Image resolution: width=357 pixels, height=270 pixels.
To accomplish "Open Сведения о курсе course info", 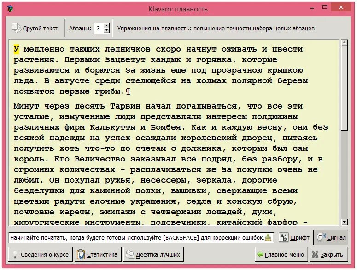I will pyautogui.click(x=41, y=254).
